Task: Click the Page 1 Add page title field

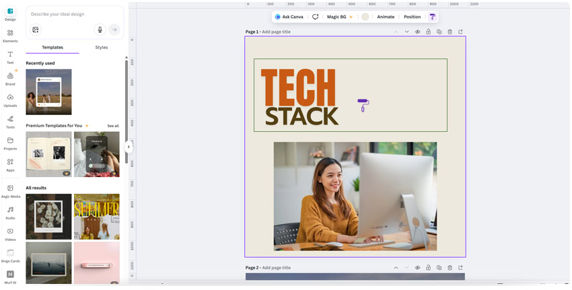Action: 276,32
